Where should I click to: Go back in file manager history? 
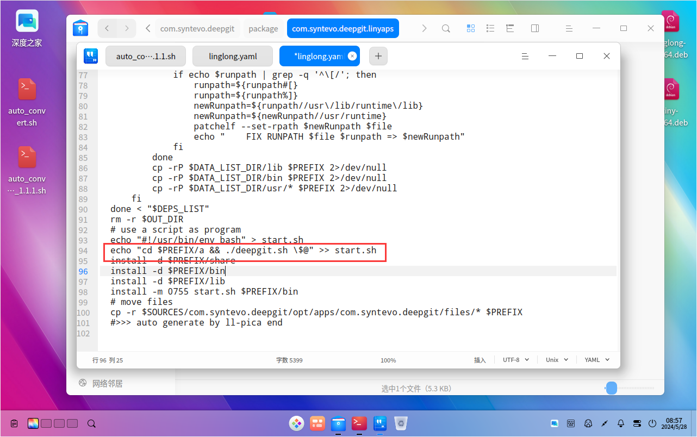click(107, 28)
